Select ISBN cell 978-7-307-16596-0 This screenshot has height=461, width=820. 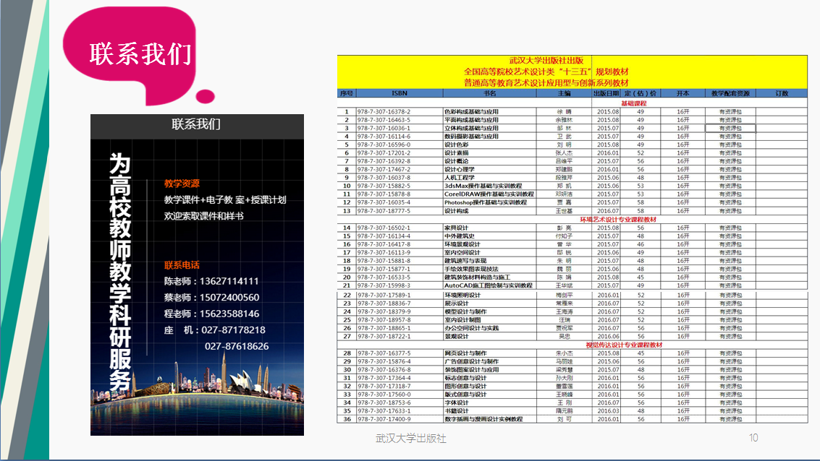pyautogui.click(x=400, y=145)
